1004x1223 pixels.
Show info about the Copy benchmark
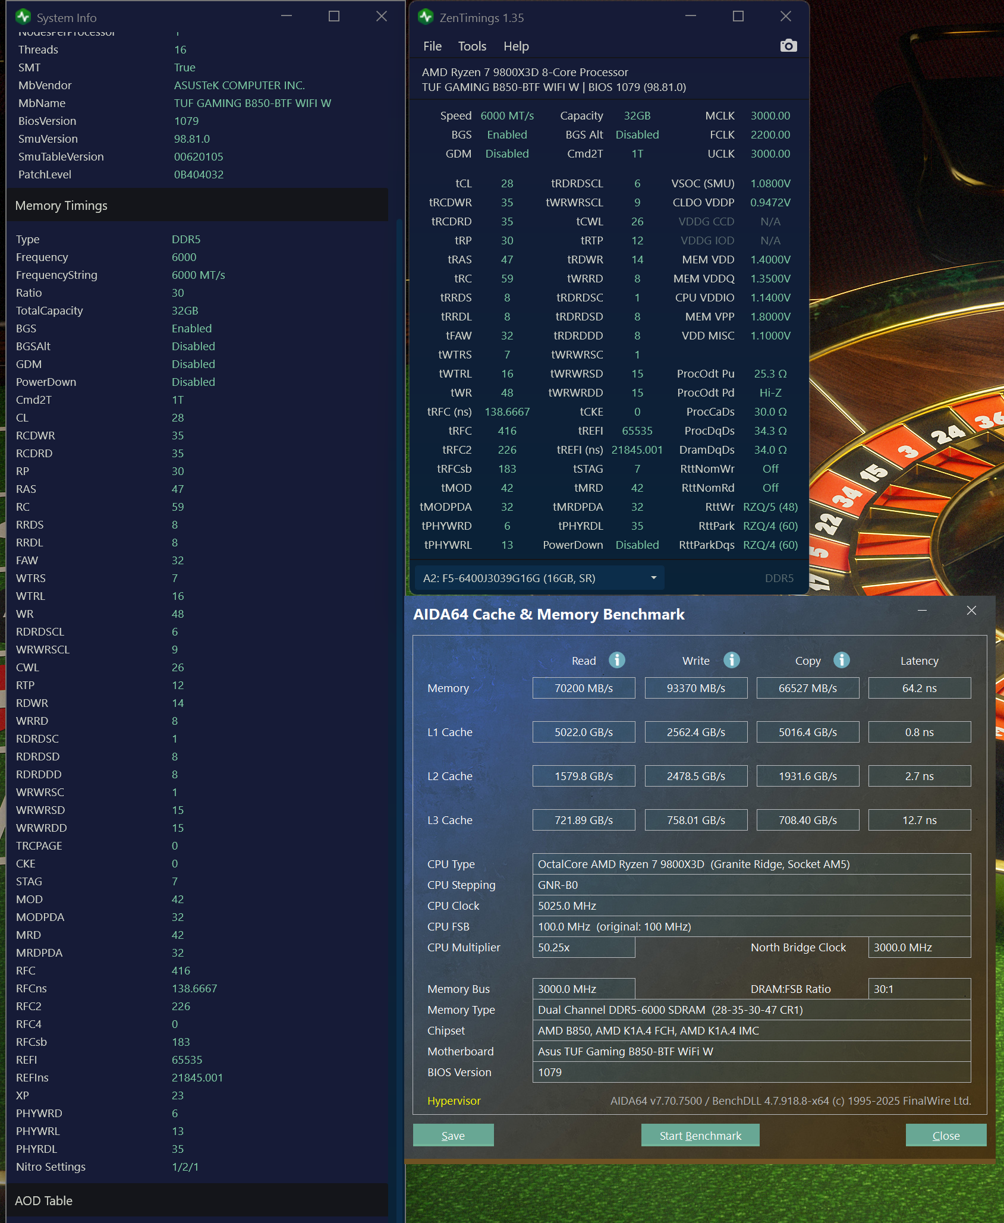(x=842, y=660)
